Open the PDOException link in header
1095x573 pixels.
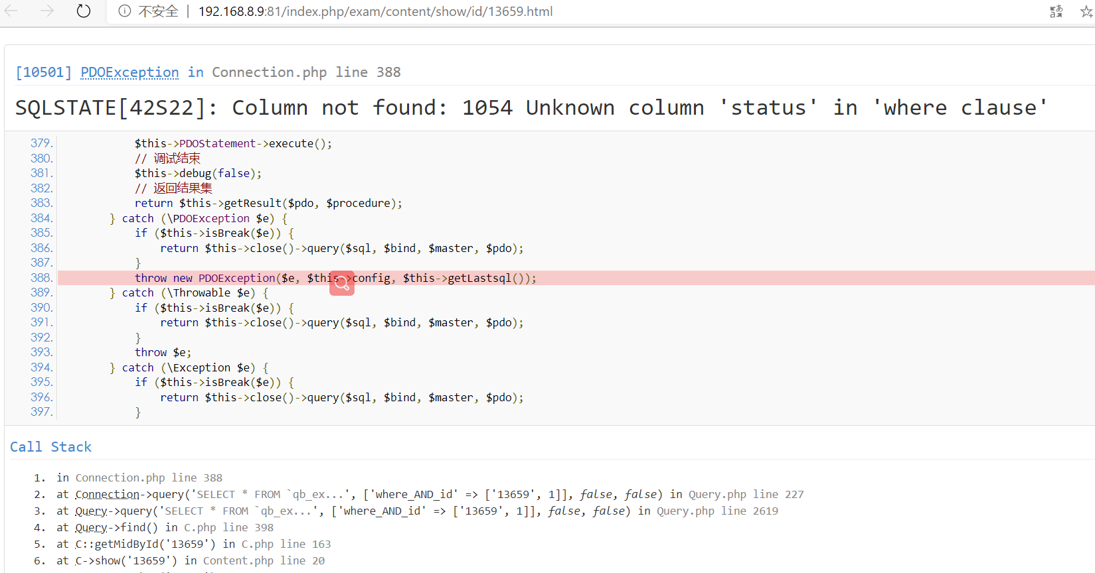coord(129,72)
